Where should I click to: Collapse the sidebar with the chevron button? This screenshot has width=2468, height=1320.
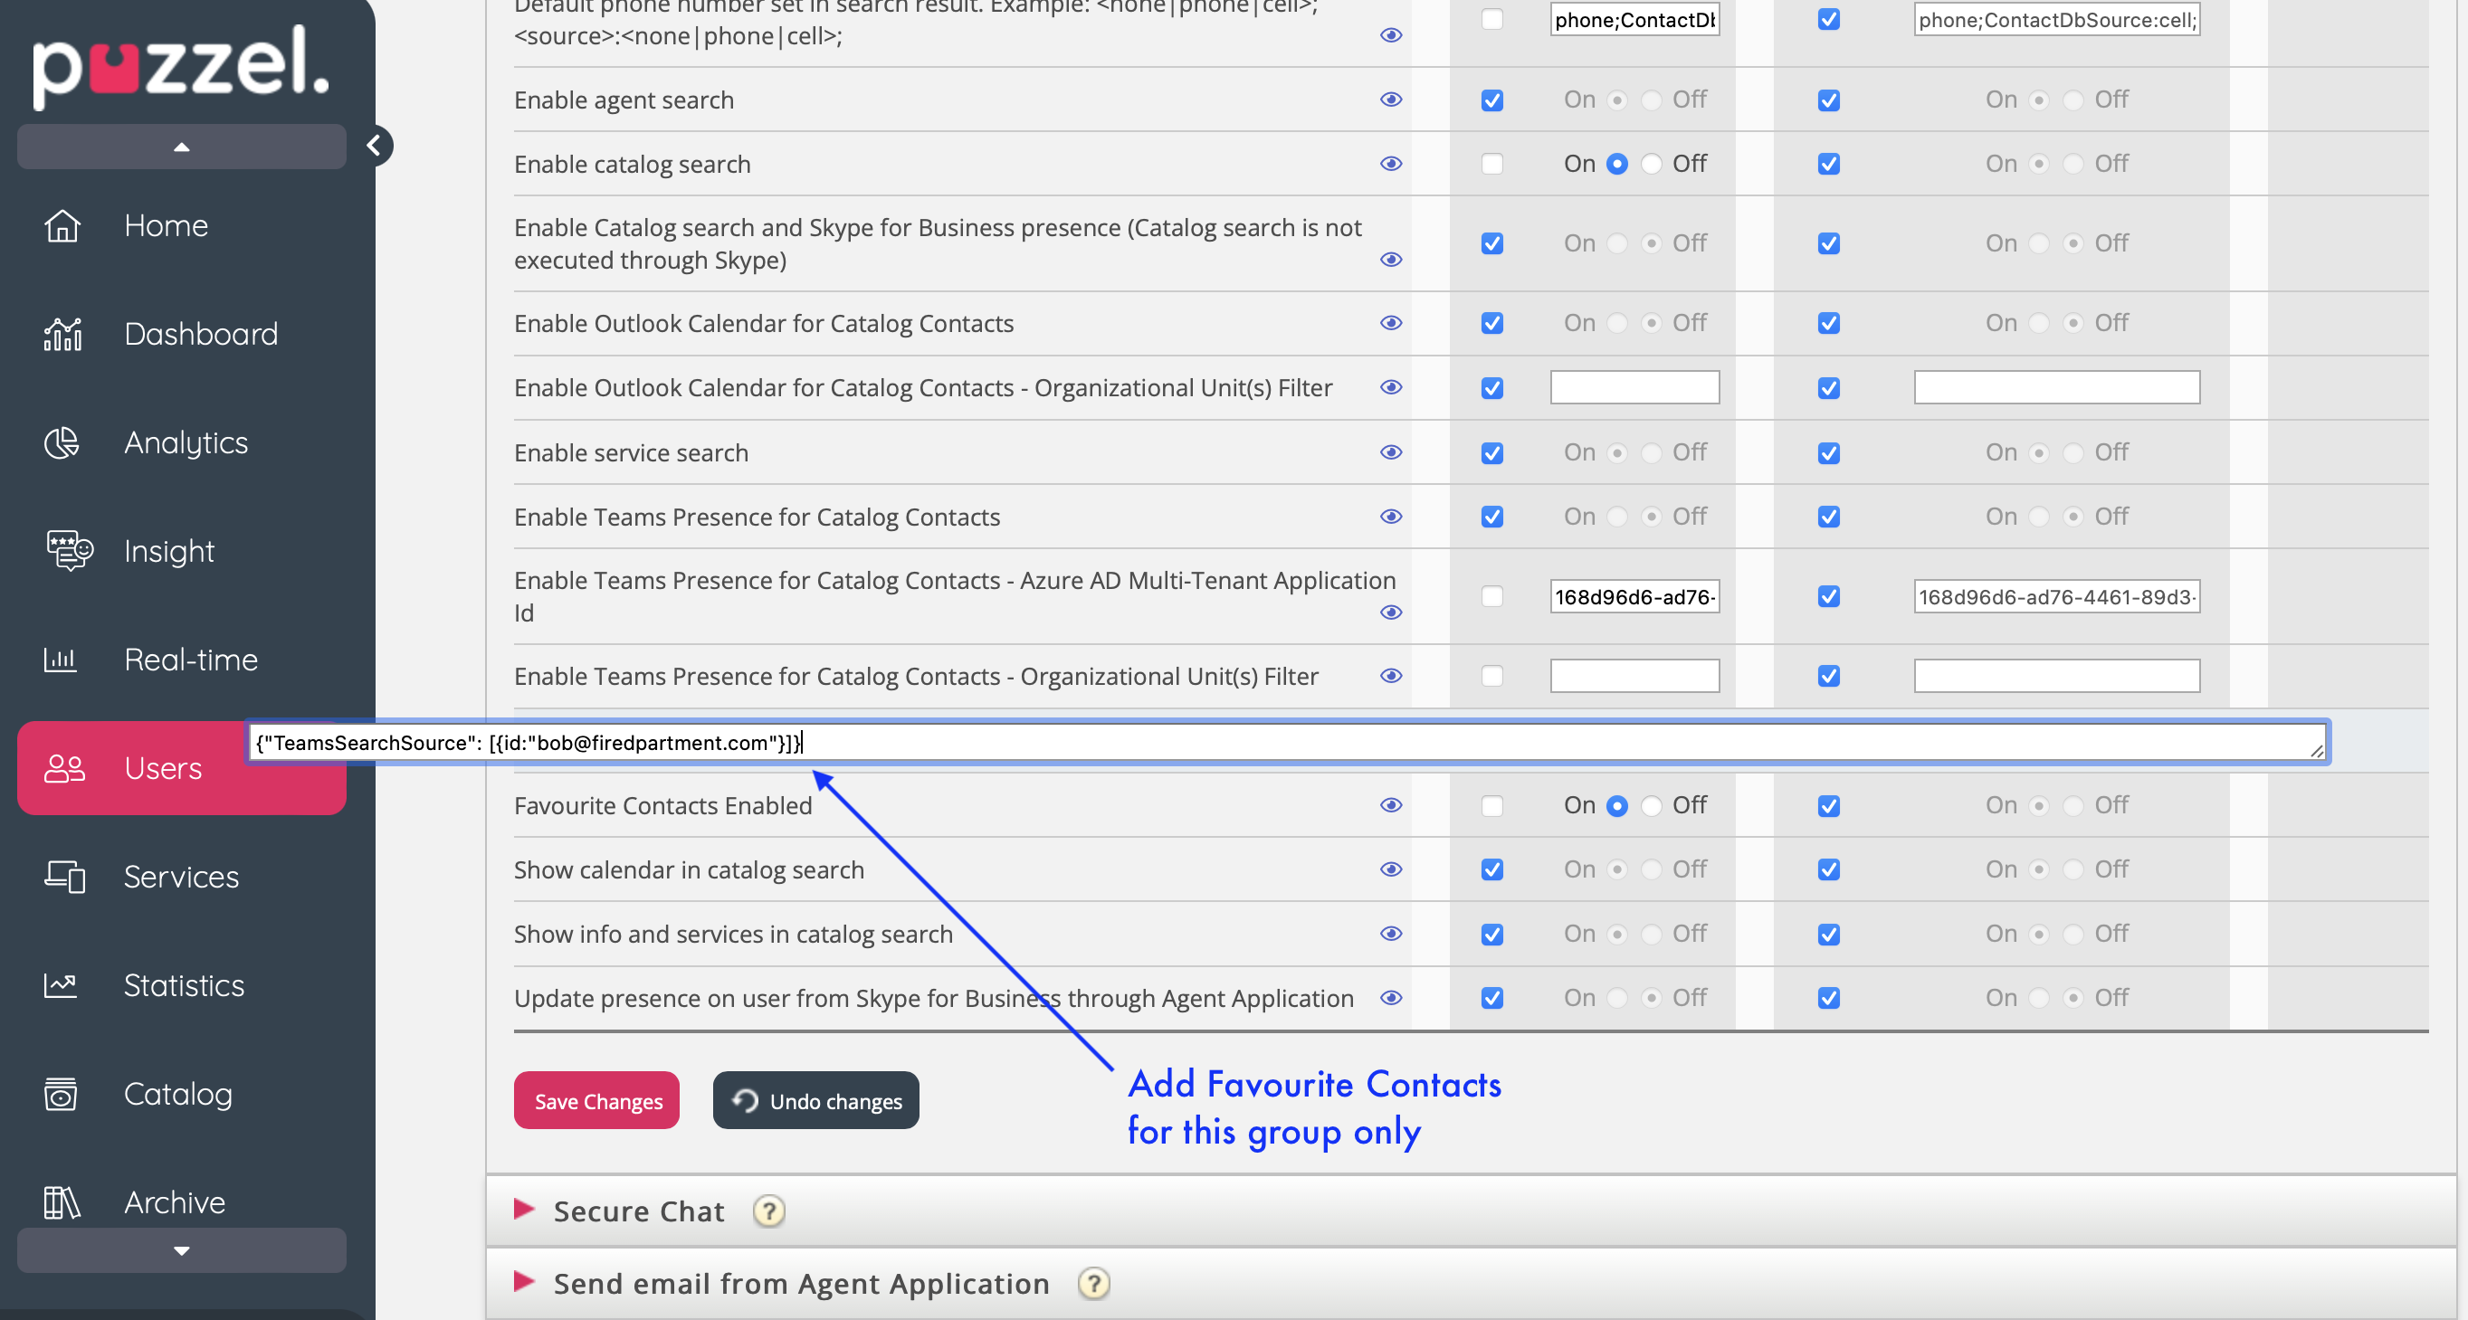pyautogui.click(x=375, y=146)
